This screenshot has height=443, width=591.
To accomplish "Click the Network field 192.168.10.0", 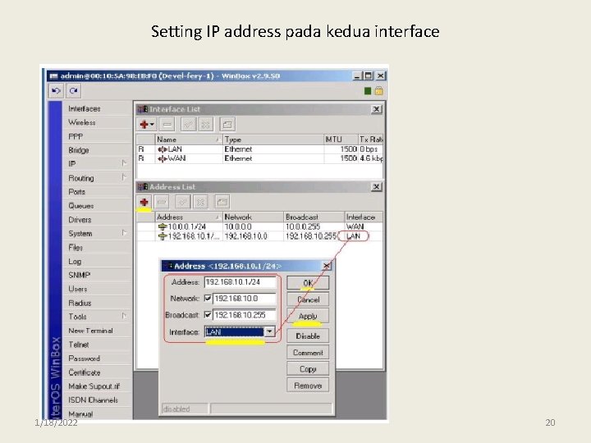I will click(x=245, y=299).
